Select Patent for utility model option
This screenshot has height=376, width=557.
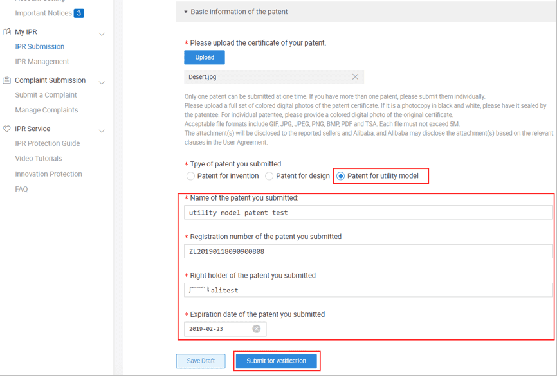(x=341, y=176)
